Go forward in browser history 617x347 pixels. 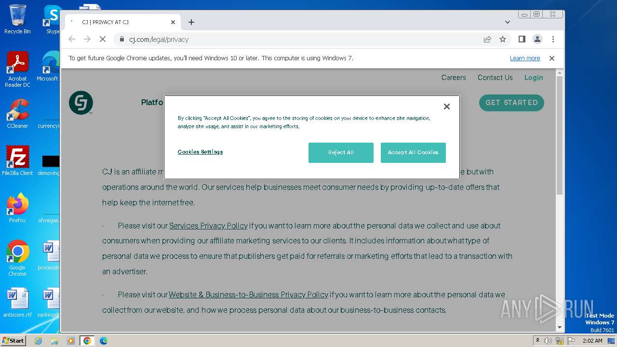pyautogui.click(x=87, y=39)
